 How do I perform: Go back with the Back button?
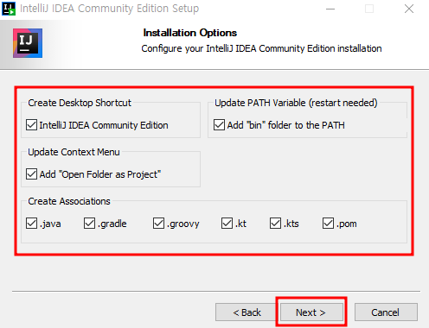(x=247, y=312)
